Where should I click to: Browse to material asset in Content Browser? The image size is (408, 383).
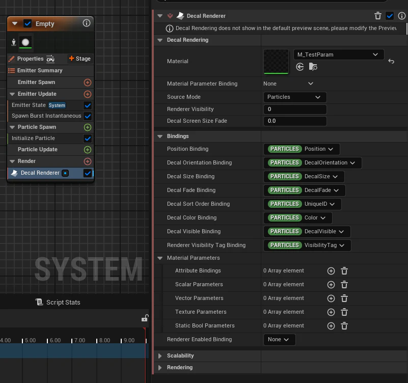click(x=313, y=67)
